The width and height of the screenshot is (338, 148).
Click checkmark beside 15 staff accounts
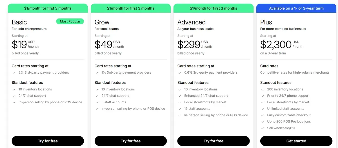click(180, 109)
